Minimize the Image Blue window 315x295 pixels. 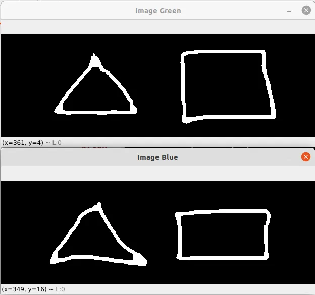click(x=289, y=157)
